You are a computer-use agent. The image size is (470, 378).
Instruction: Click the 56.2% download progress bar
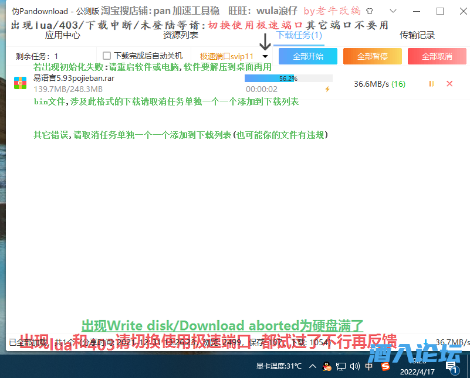(x=288, y=77)
